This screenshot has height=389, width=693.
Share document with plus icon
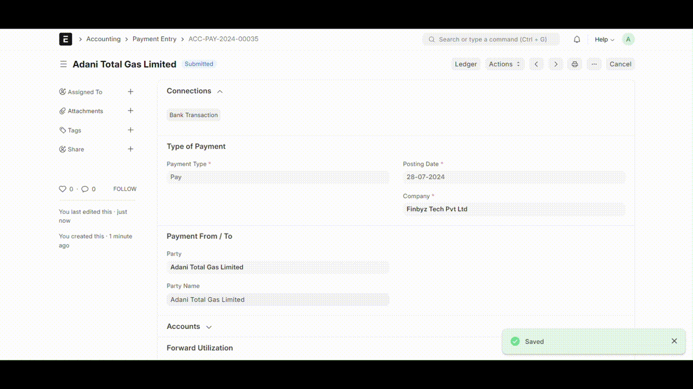[x=130, y=149]
